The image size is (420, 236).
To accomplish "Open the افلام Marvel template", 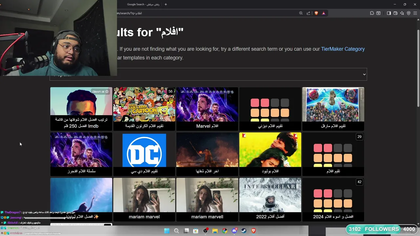I will (x=207, y=109).
